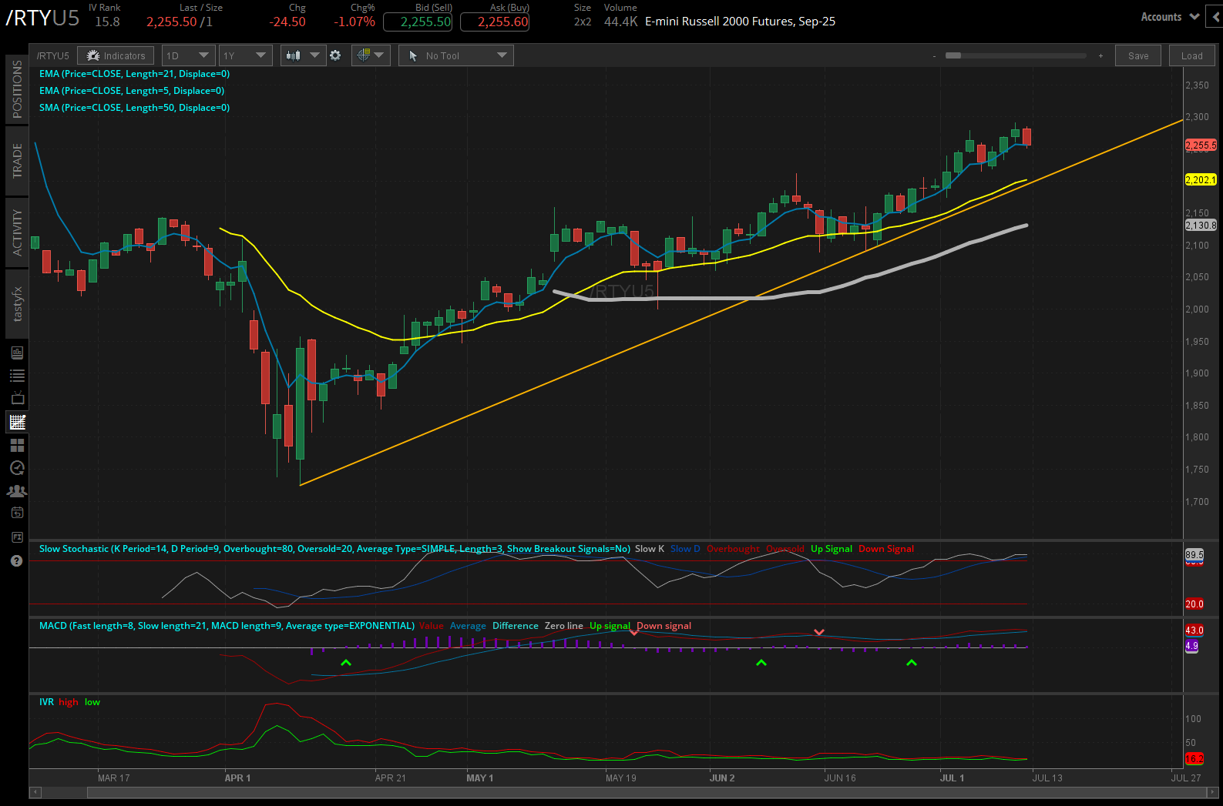The height and width of the screenshot is (806, 1223).
Task: Open the watchlist list sidebar icon
Action: [17, 376]
